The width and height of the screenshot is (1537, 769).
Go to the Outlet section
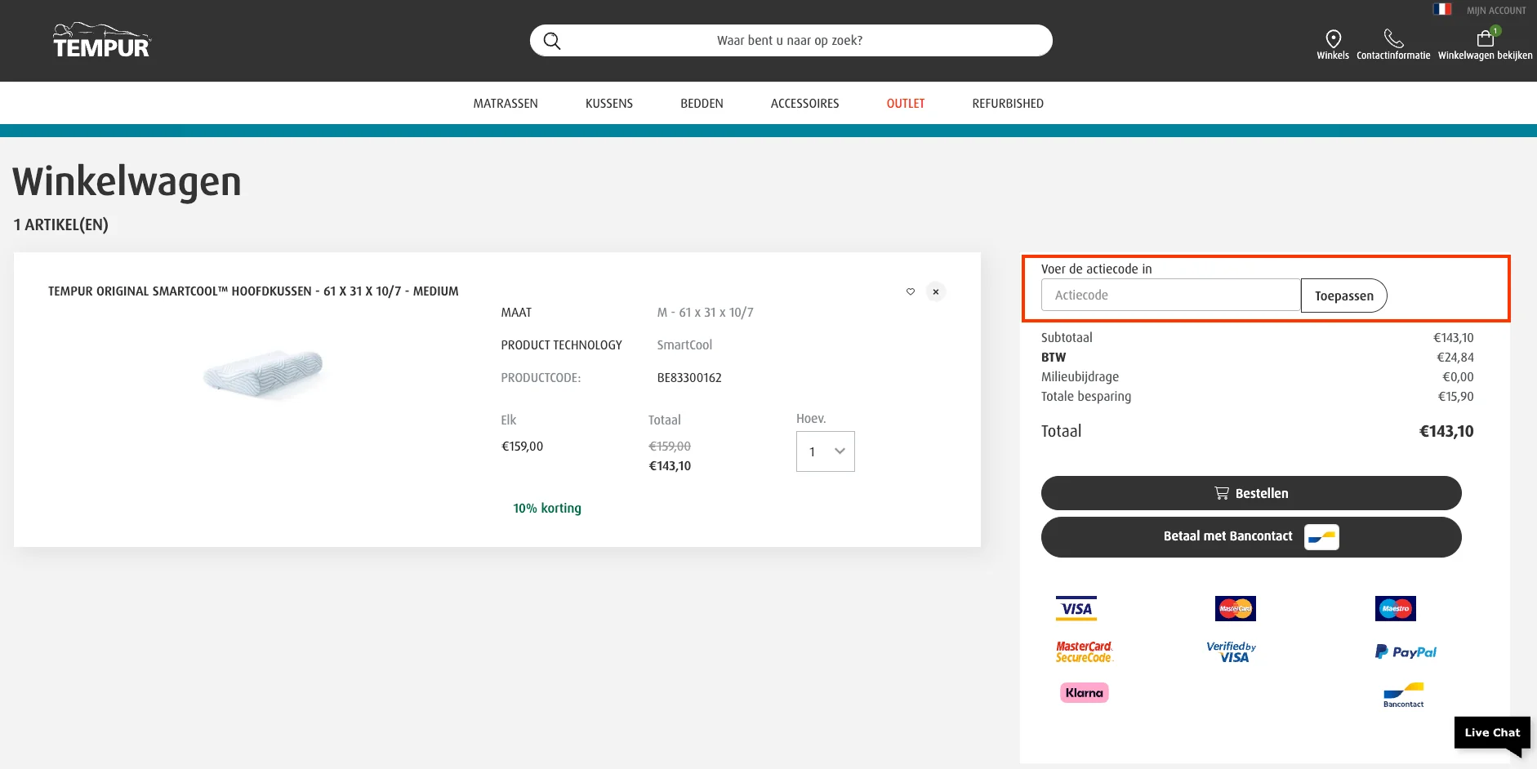point(906,104)
